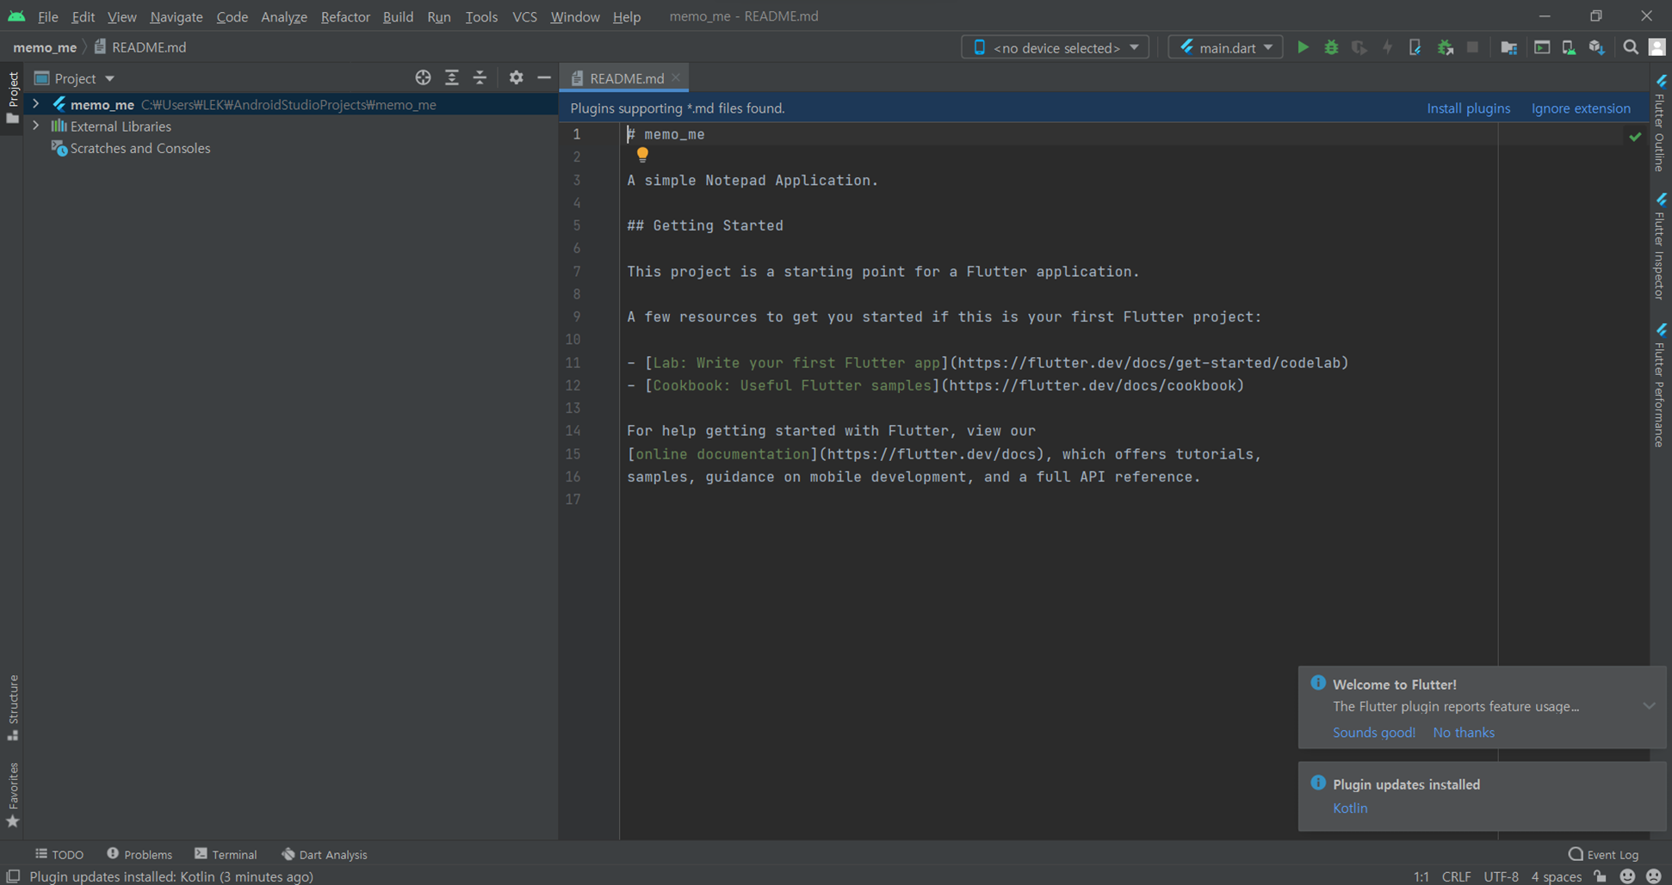Screen dimensions: 1672x885
Task: Change CRLF line separator in status bar
Action: [x=1456, y=876]
